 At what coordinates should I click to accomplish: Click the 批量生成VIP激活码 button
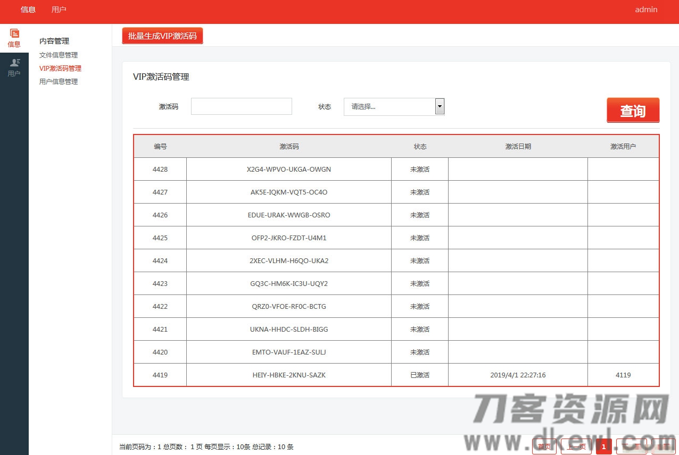point(162,36)
